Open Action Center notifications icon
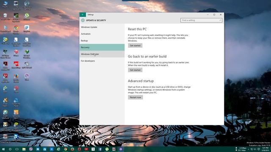This screenshot has height=152, width=271. click(x=259, y=149)
